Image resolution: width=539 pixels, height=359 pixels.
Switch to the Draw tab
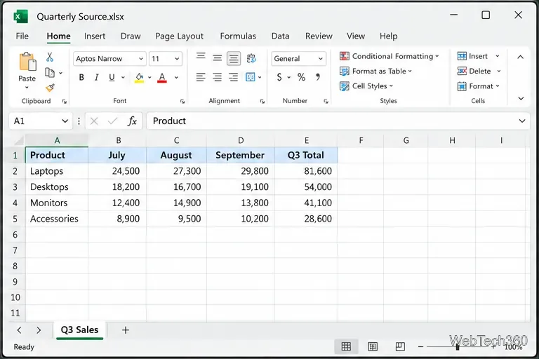click(131, 36)
